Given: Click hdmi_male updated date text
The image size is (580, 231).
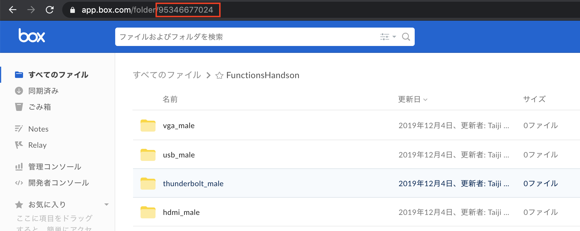Looking at the screenshot, I should coord(454,212).
